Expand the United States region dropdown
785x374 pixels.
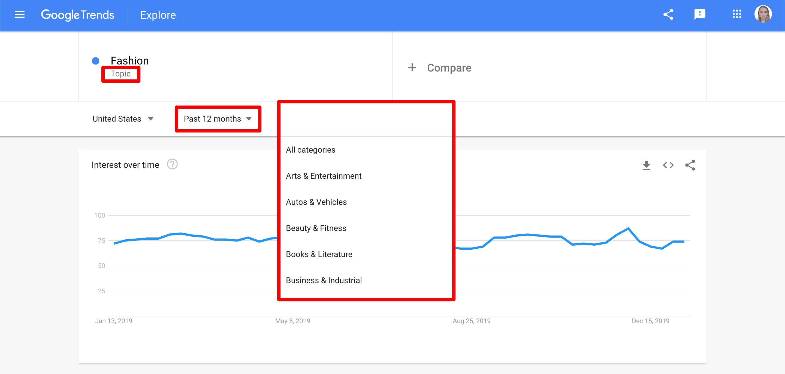[x=123, y=119]
